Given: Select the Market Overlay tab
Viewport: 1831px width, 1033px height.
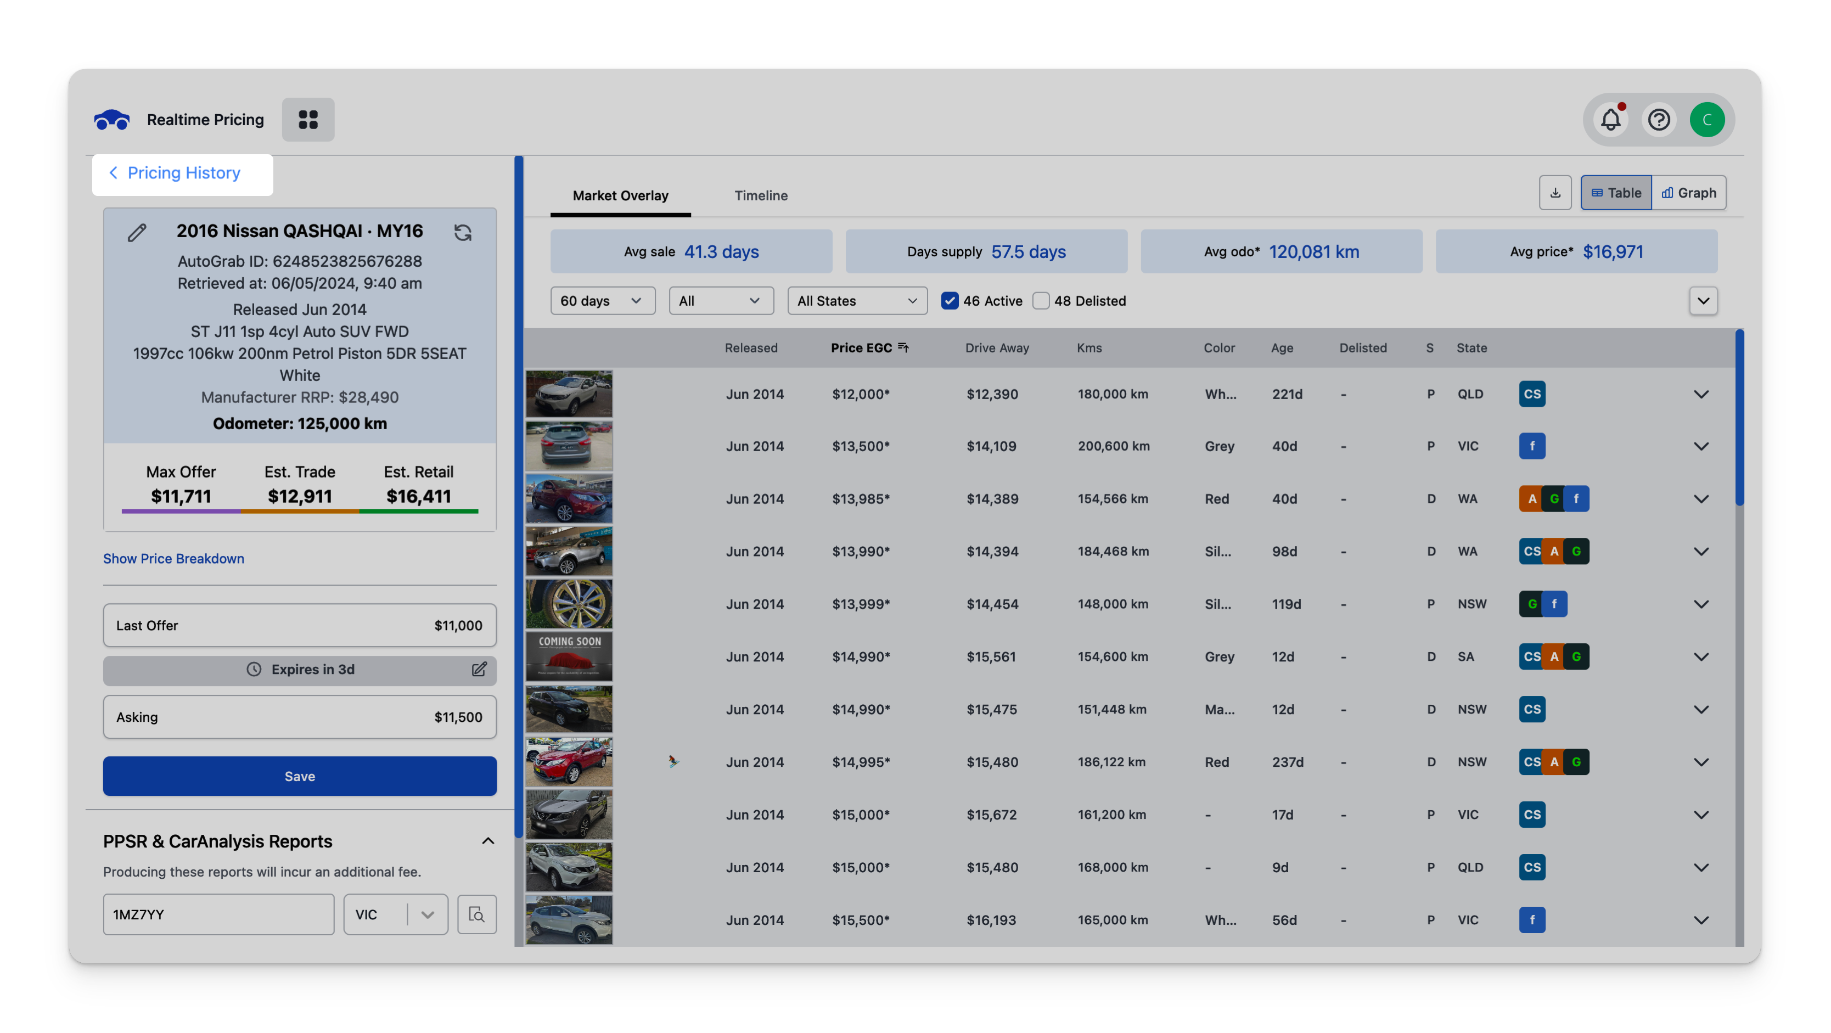Looking at the screenshot, I should coord(620,195).
